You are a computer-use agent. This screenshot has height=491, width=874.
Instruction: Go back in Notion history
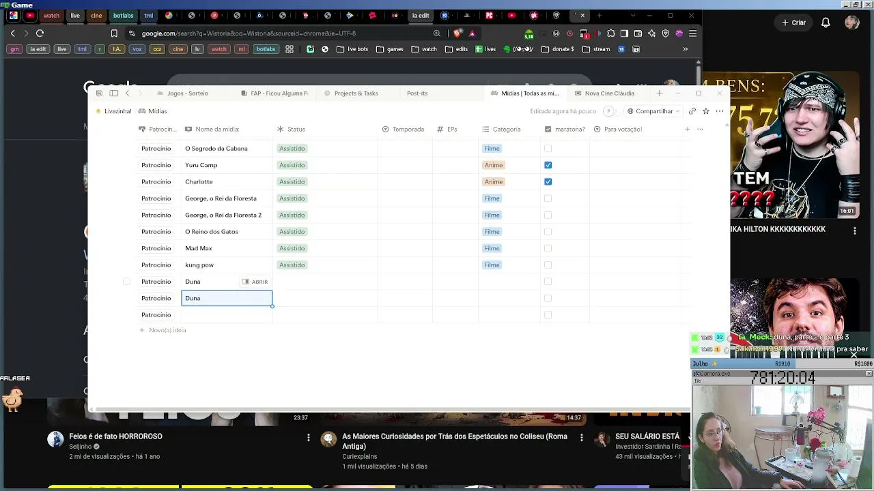[127, 93]
